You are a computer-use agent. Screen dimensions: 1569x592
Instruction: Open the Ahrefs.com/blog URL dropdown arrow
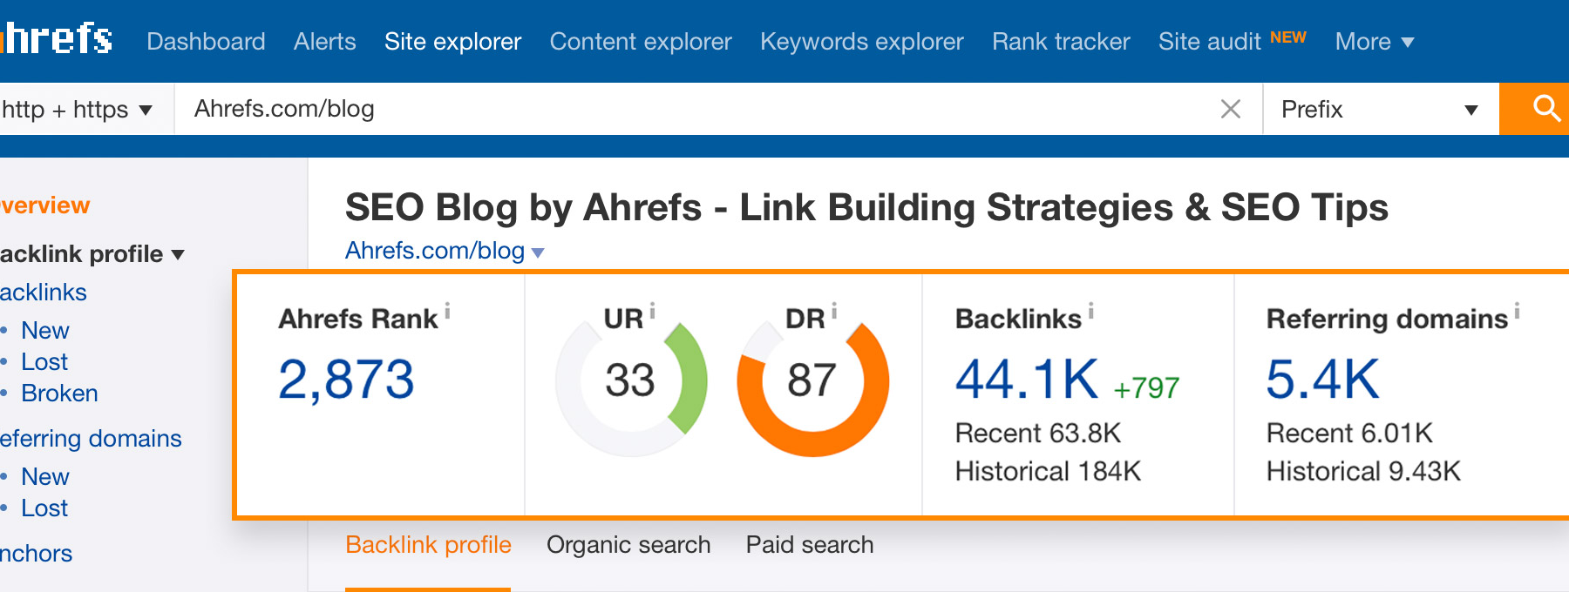tap(538, 252)
